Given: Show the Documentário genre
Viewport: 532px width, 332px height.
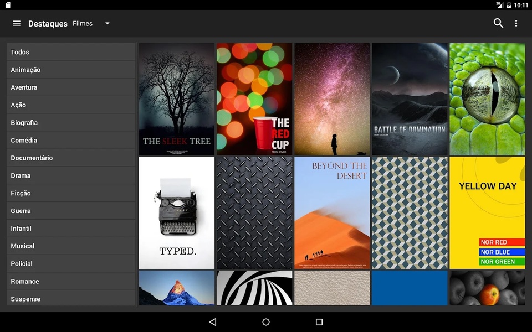Looking at the screenshot, I should click(x=71, y=158).
